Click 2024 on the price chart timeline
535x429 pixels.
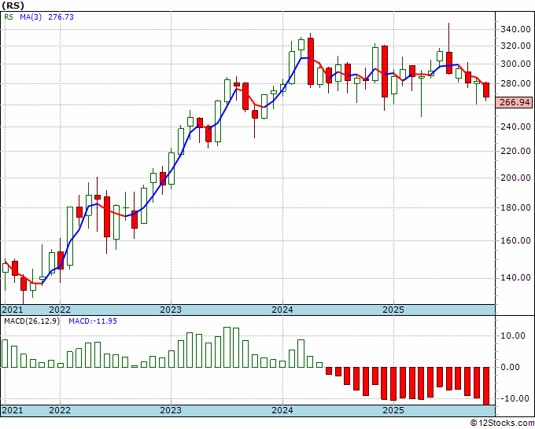[x=282, y=310]
